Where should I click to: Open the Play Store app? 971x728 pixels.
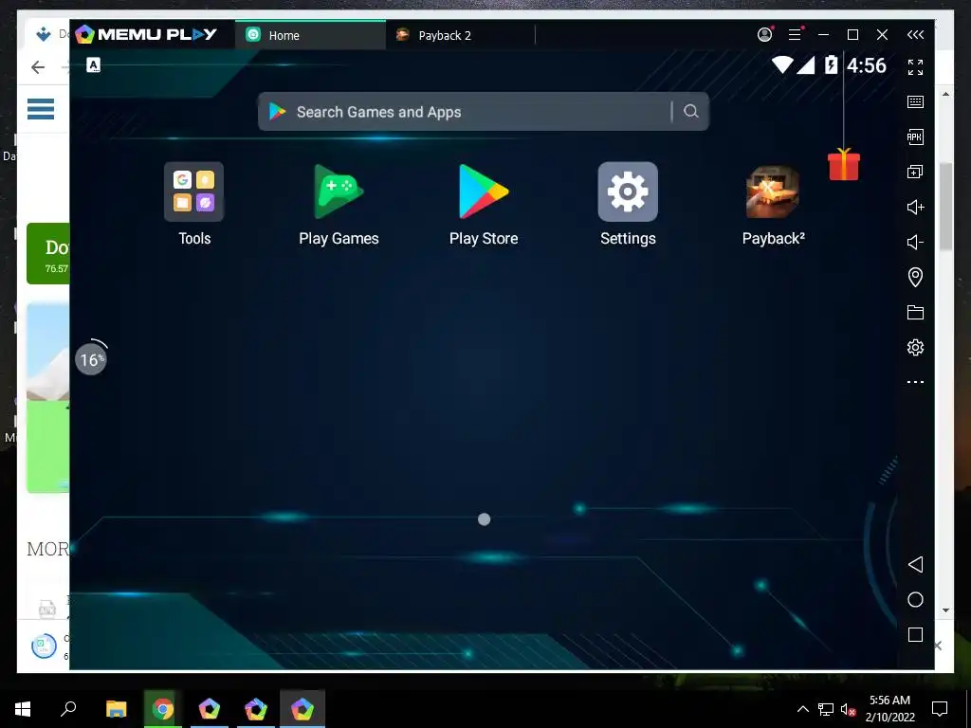click(x=484, y=191)
